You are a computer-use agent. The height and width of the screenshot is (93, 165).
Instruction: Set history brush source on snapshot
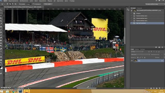click(131, 11)
